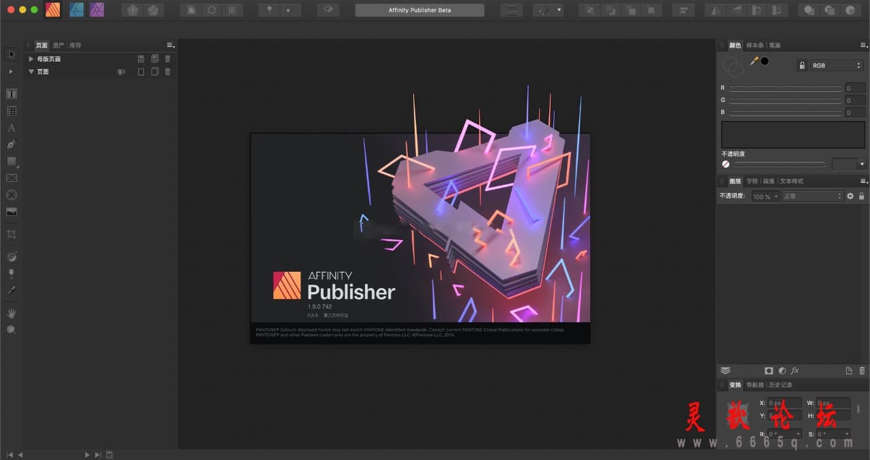This screenshot has width=870, height=460.
Task: Open the snapping options dropdown arrow
Action: point(559,10)
